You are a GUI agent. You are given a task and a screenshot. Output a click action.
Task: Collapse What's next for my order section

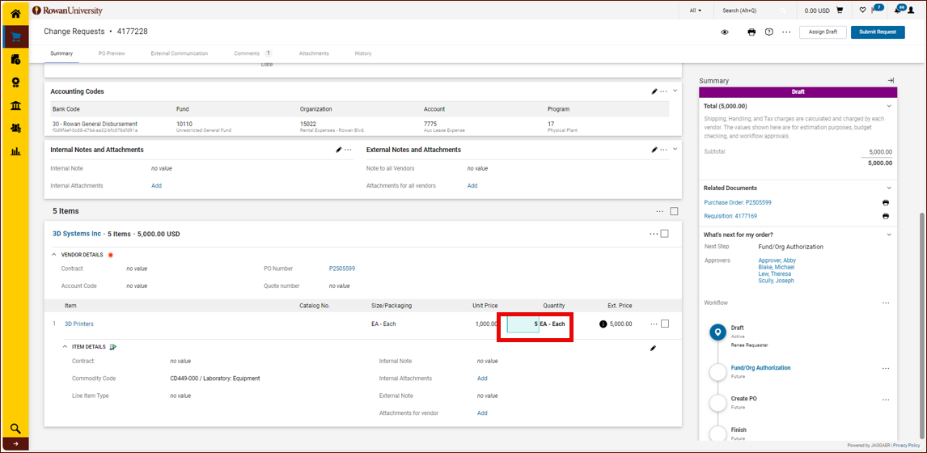(x=889, y=235)
